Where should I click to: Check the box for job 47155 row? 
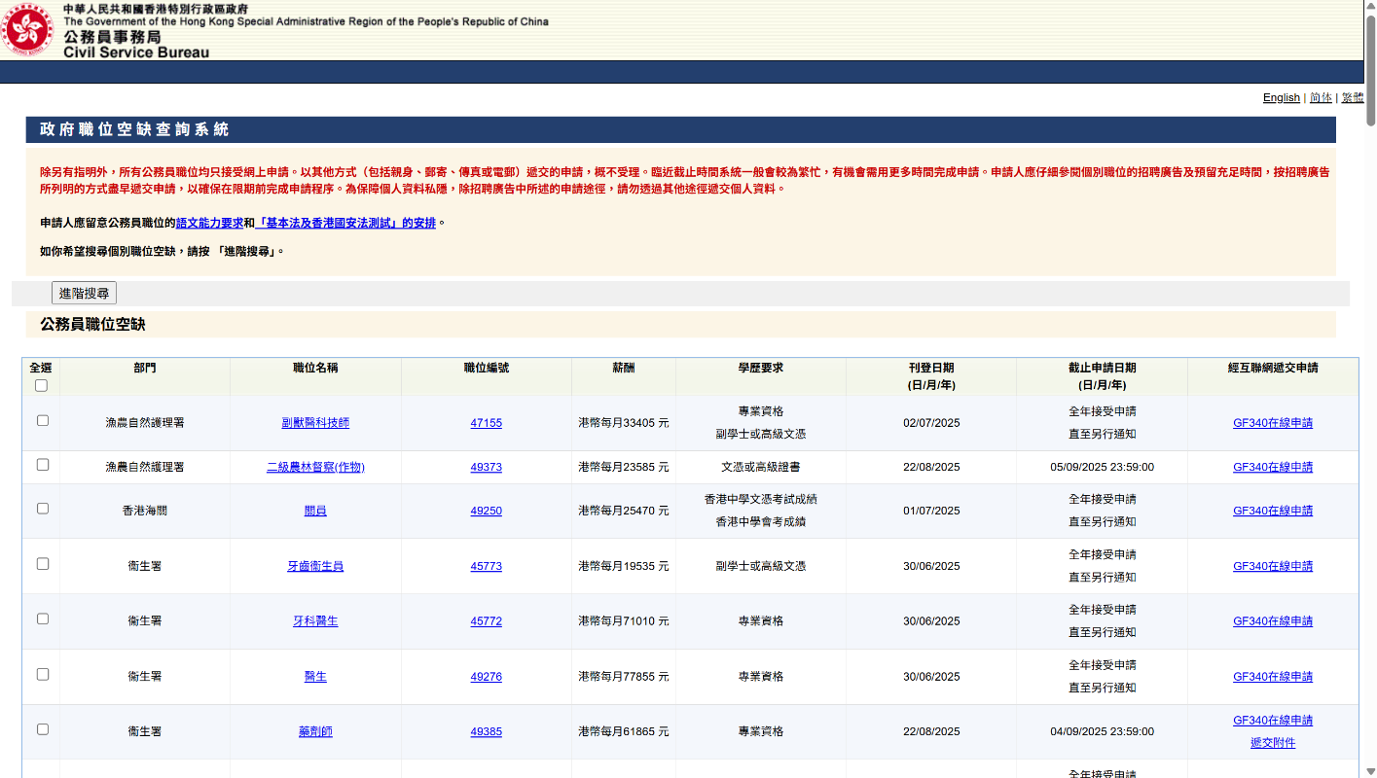43,421
